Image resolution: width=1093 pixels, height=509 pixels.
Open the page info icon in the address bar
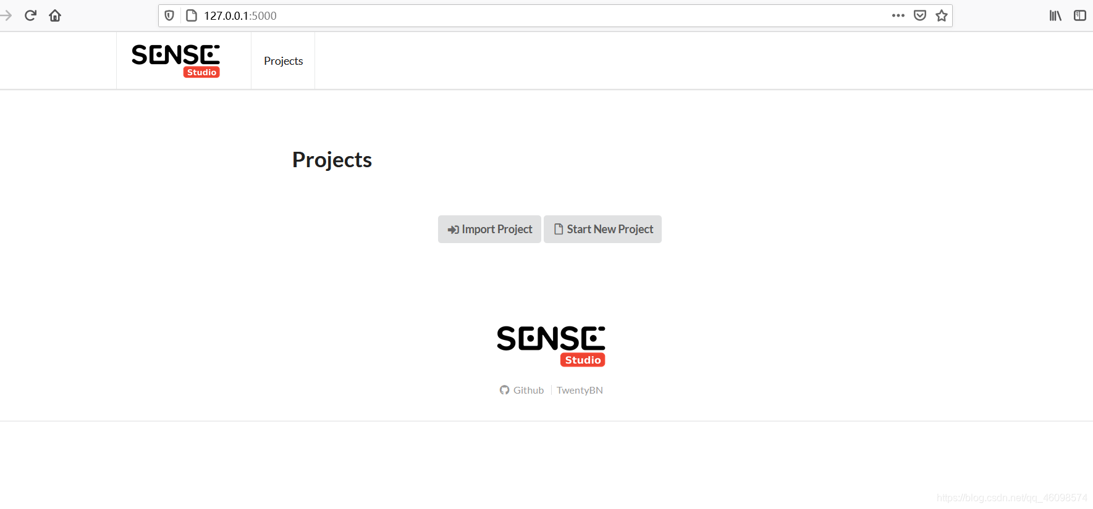pyautogui.click(x=192, y=15)
